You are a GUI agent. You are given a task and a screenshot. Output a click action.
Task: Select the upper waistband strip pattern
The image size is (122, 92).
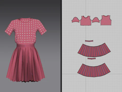[89, 41]
